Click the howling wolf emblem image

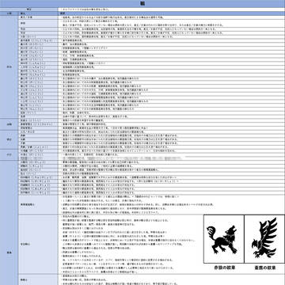[x=223, y=239]
